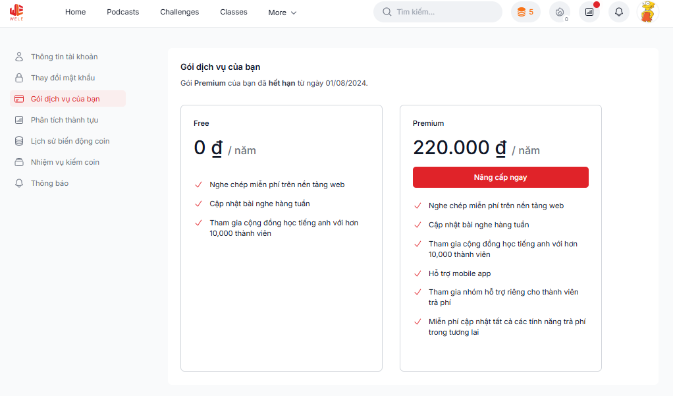The height and width of the screenshot is (396, 673).
Task: Navigate to Challenges
Action: click(x=179, y=12)
